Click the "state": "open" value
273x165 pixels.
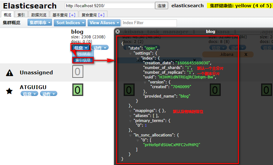(x=151, y=48)
